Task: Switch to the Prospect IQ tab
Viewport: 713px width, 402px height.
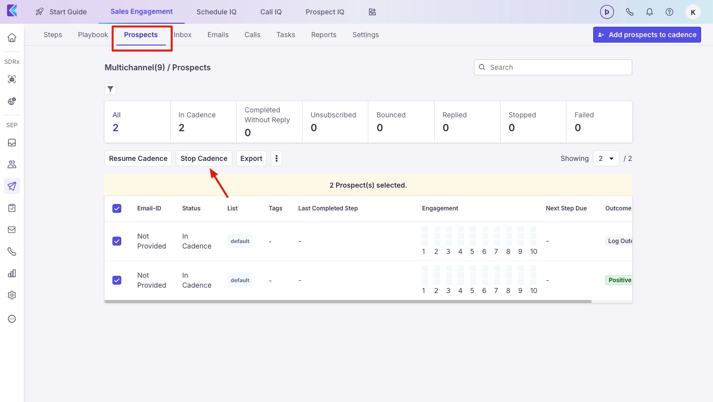Action: tap(325, 12)
